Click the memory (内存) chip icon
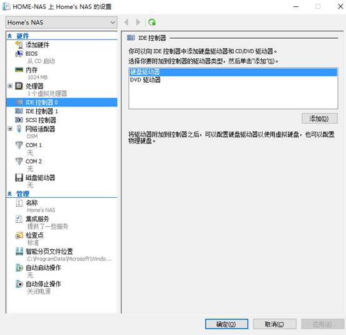Screen dimensions: 346x335 (19, 70)
